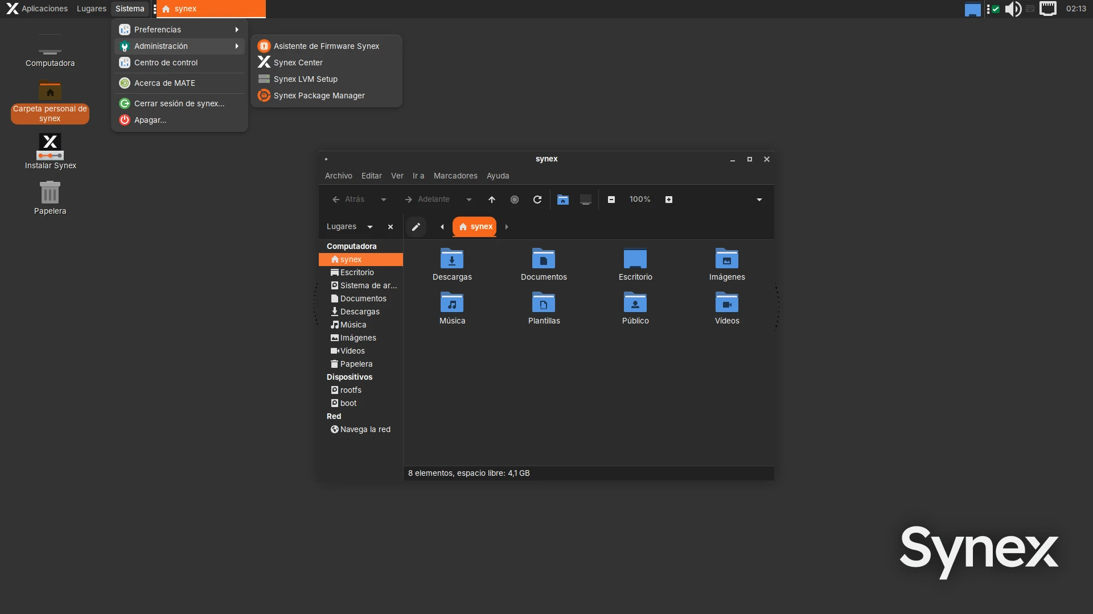Click the show-desktop panel icon
This screenshot has height=614, width=1093.
point(973,9)
